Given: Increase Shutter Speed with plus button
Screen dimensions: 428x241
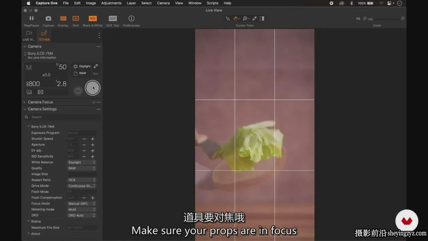Looking at the screenshot, I should click(93, 139).
